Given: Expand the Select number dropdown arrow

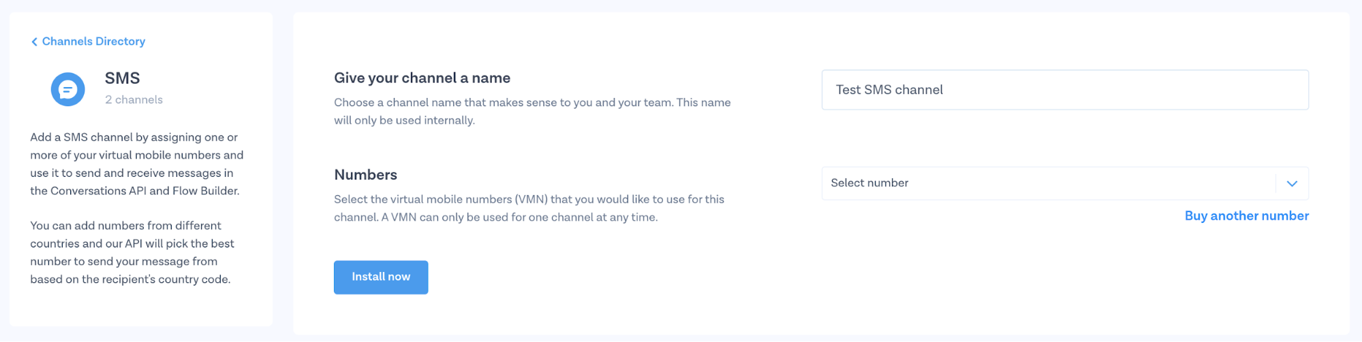Looking at the screenshot, I should [x=1292, y=184].
